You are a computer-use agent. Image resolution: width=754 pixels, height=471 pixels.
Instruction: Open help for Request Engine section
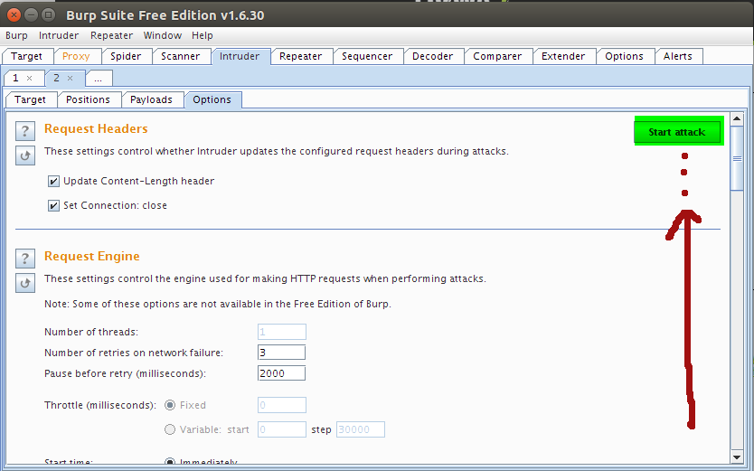point(25,259)
